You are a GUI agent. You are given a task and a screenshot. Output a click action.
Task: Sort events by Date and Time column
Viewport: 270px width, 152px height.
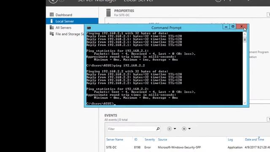pyautogui.click(x=254, y=139)
